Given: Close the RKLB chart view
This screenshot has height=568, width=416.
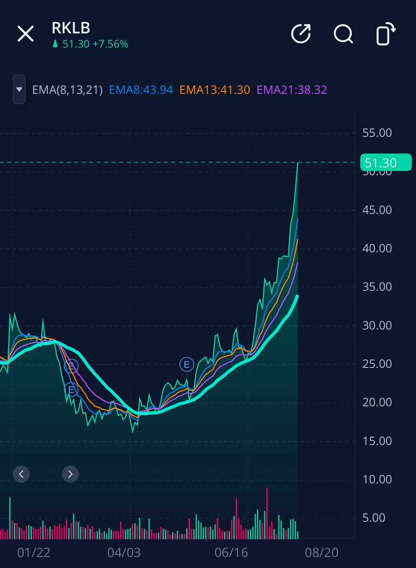Looking at the screenshot, I should 26,34.
